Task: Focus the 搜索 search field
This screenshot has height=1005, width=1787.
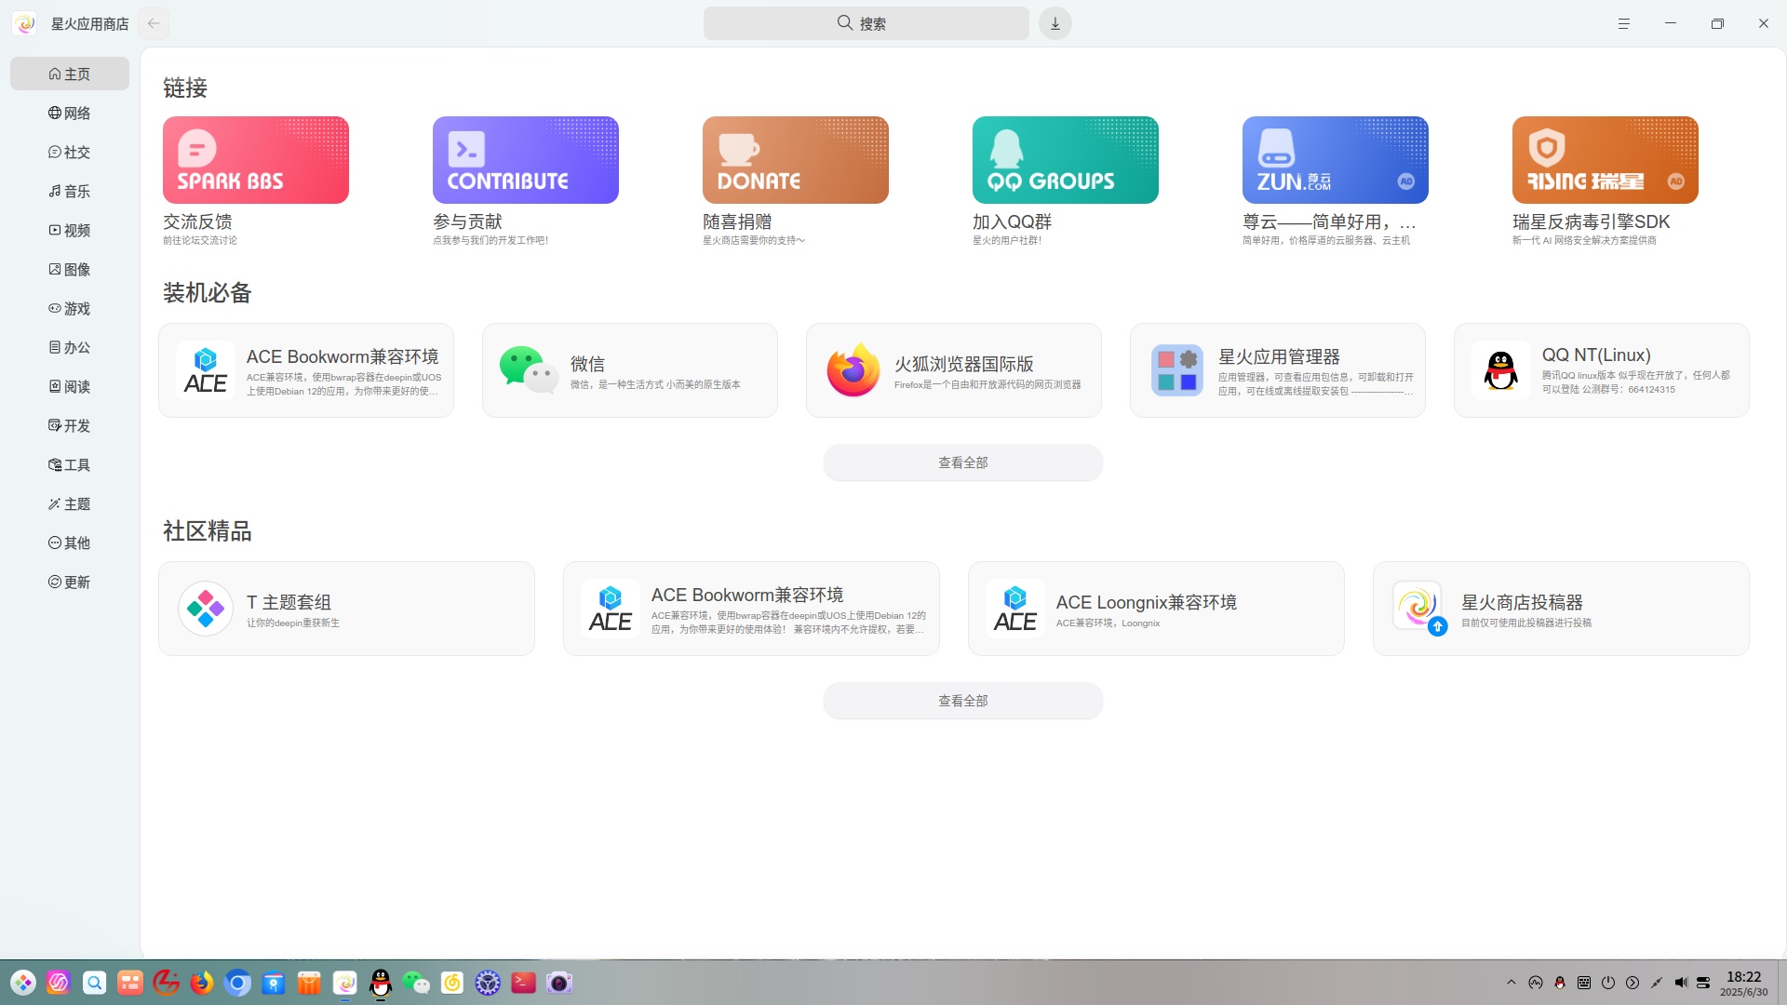Action: [x=866, y=23]
